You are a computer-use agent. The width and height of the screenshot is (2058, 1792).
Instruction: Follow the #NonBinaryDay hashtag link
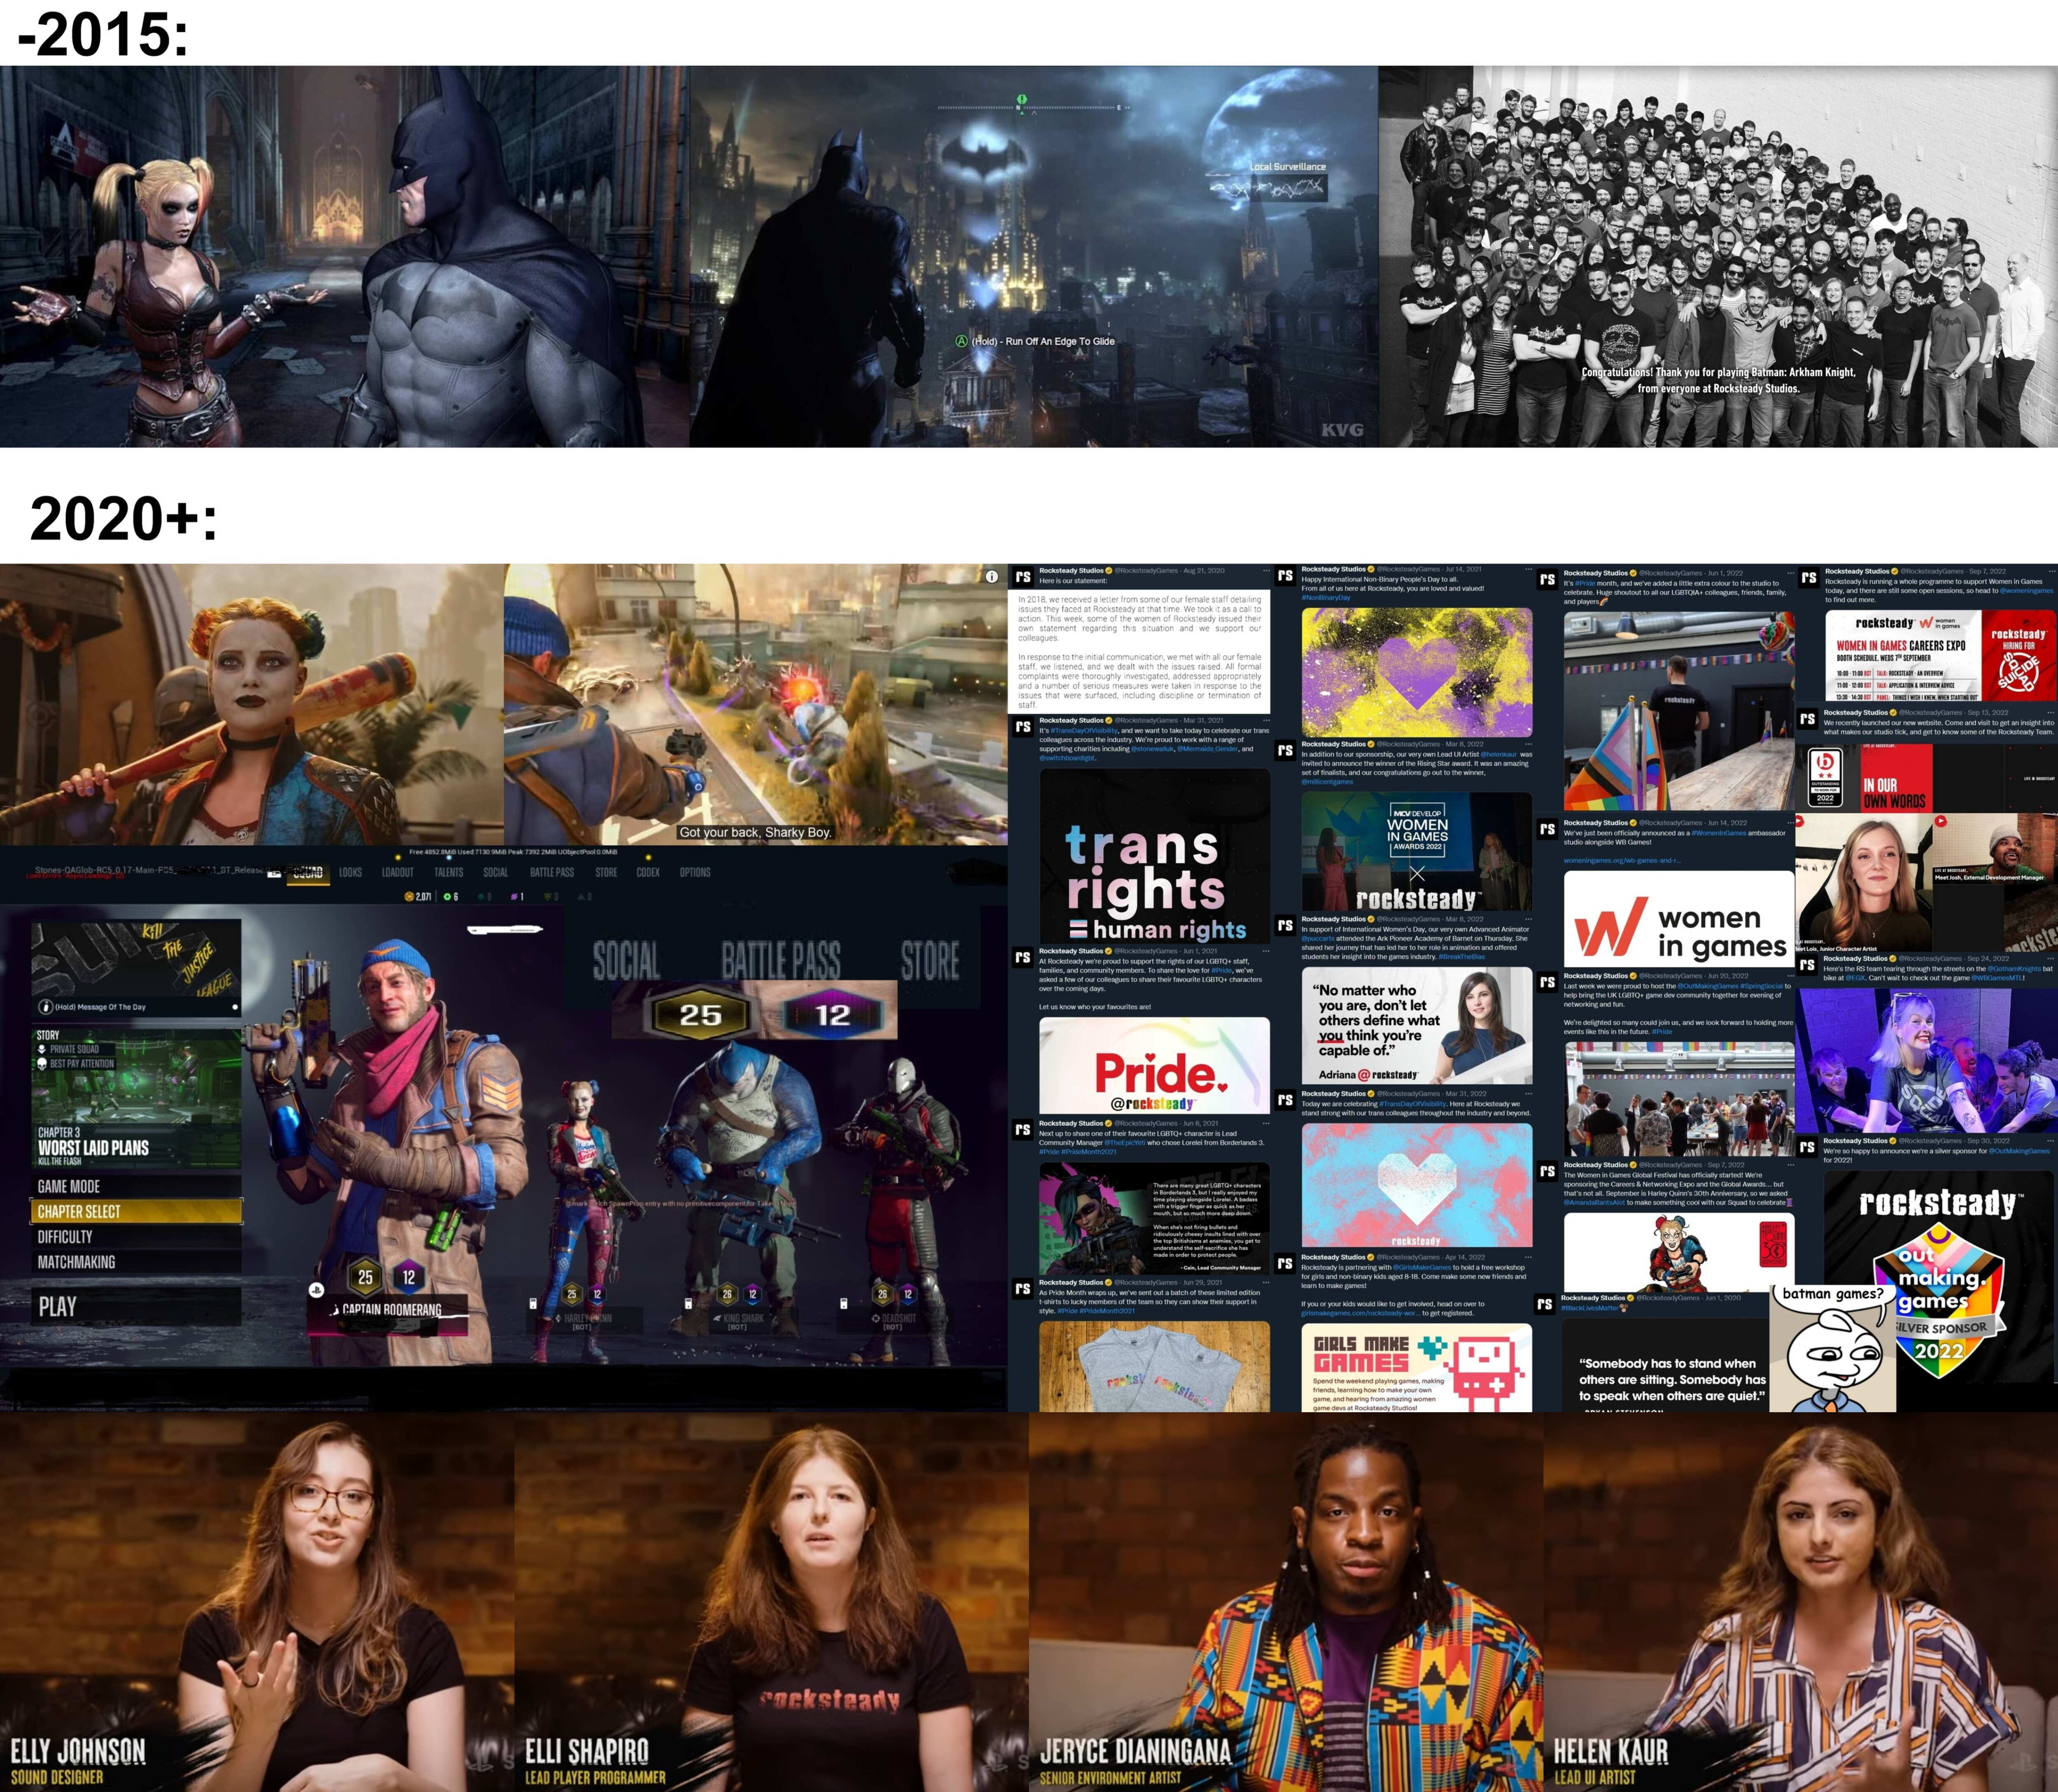[1326, 598]
